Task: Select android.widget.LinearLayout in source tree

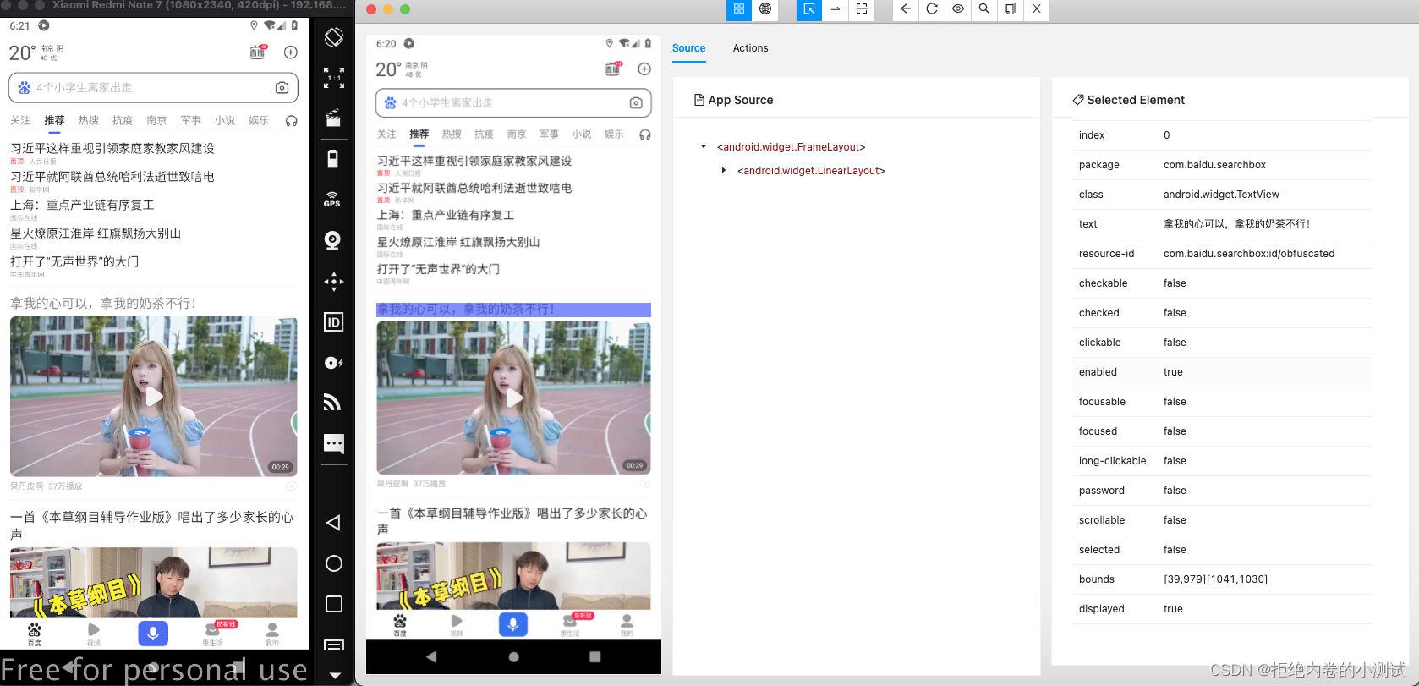Action: (x=811, y=171)
